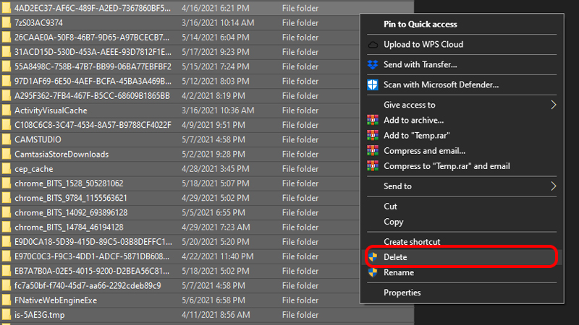Click WinRAR icon next to Add to "Temp.rar"
Viewport: 579px width, 325px height.
pos(373,136)
